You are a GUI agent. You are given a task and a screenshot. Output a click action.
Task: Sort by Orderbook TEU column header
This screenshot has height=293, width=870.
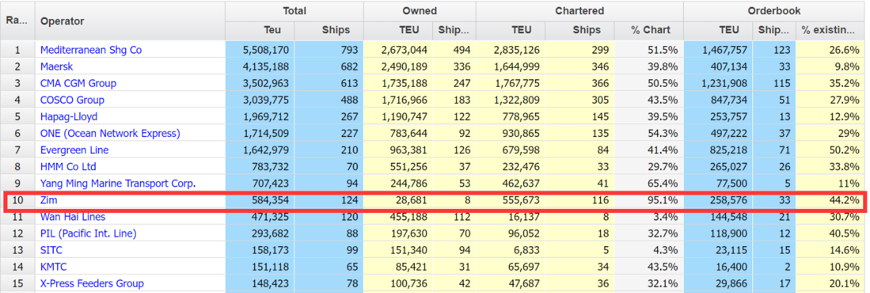pyautogui.click(x=718, y=31)
